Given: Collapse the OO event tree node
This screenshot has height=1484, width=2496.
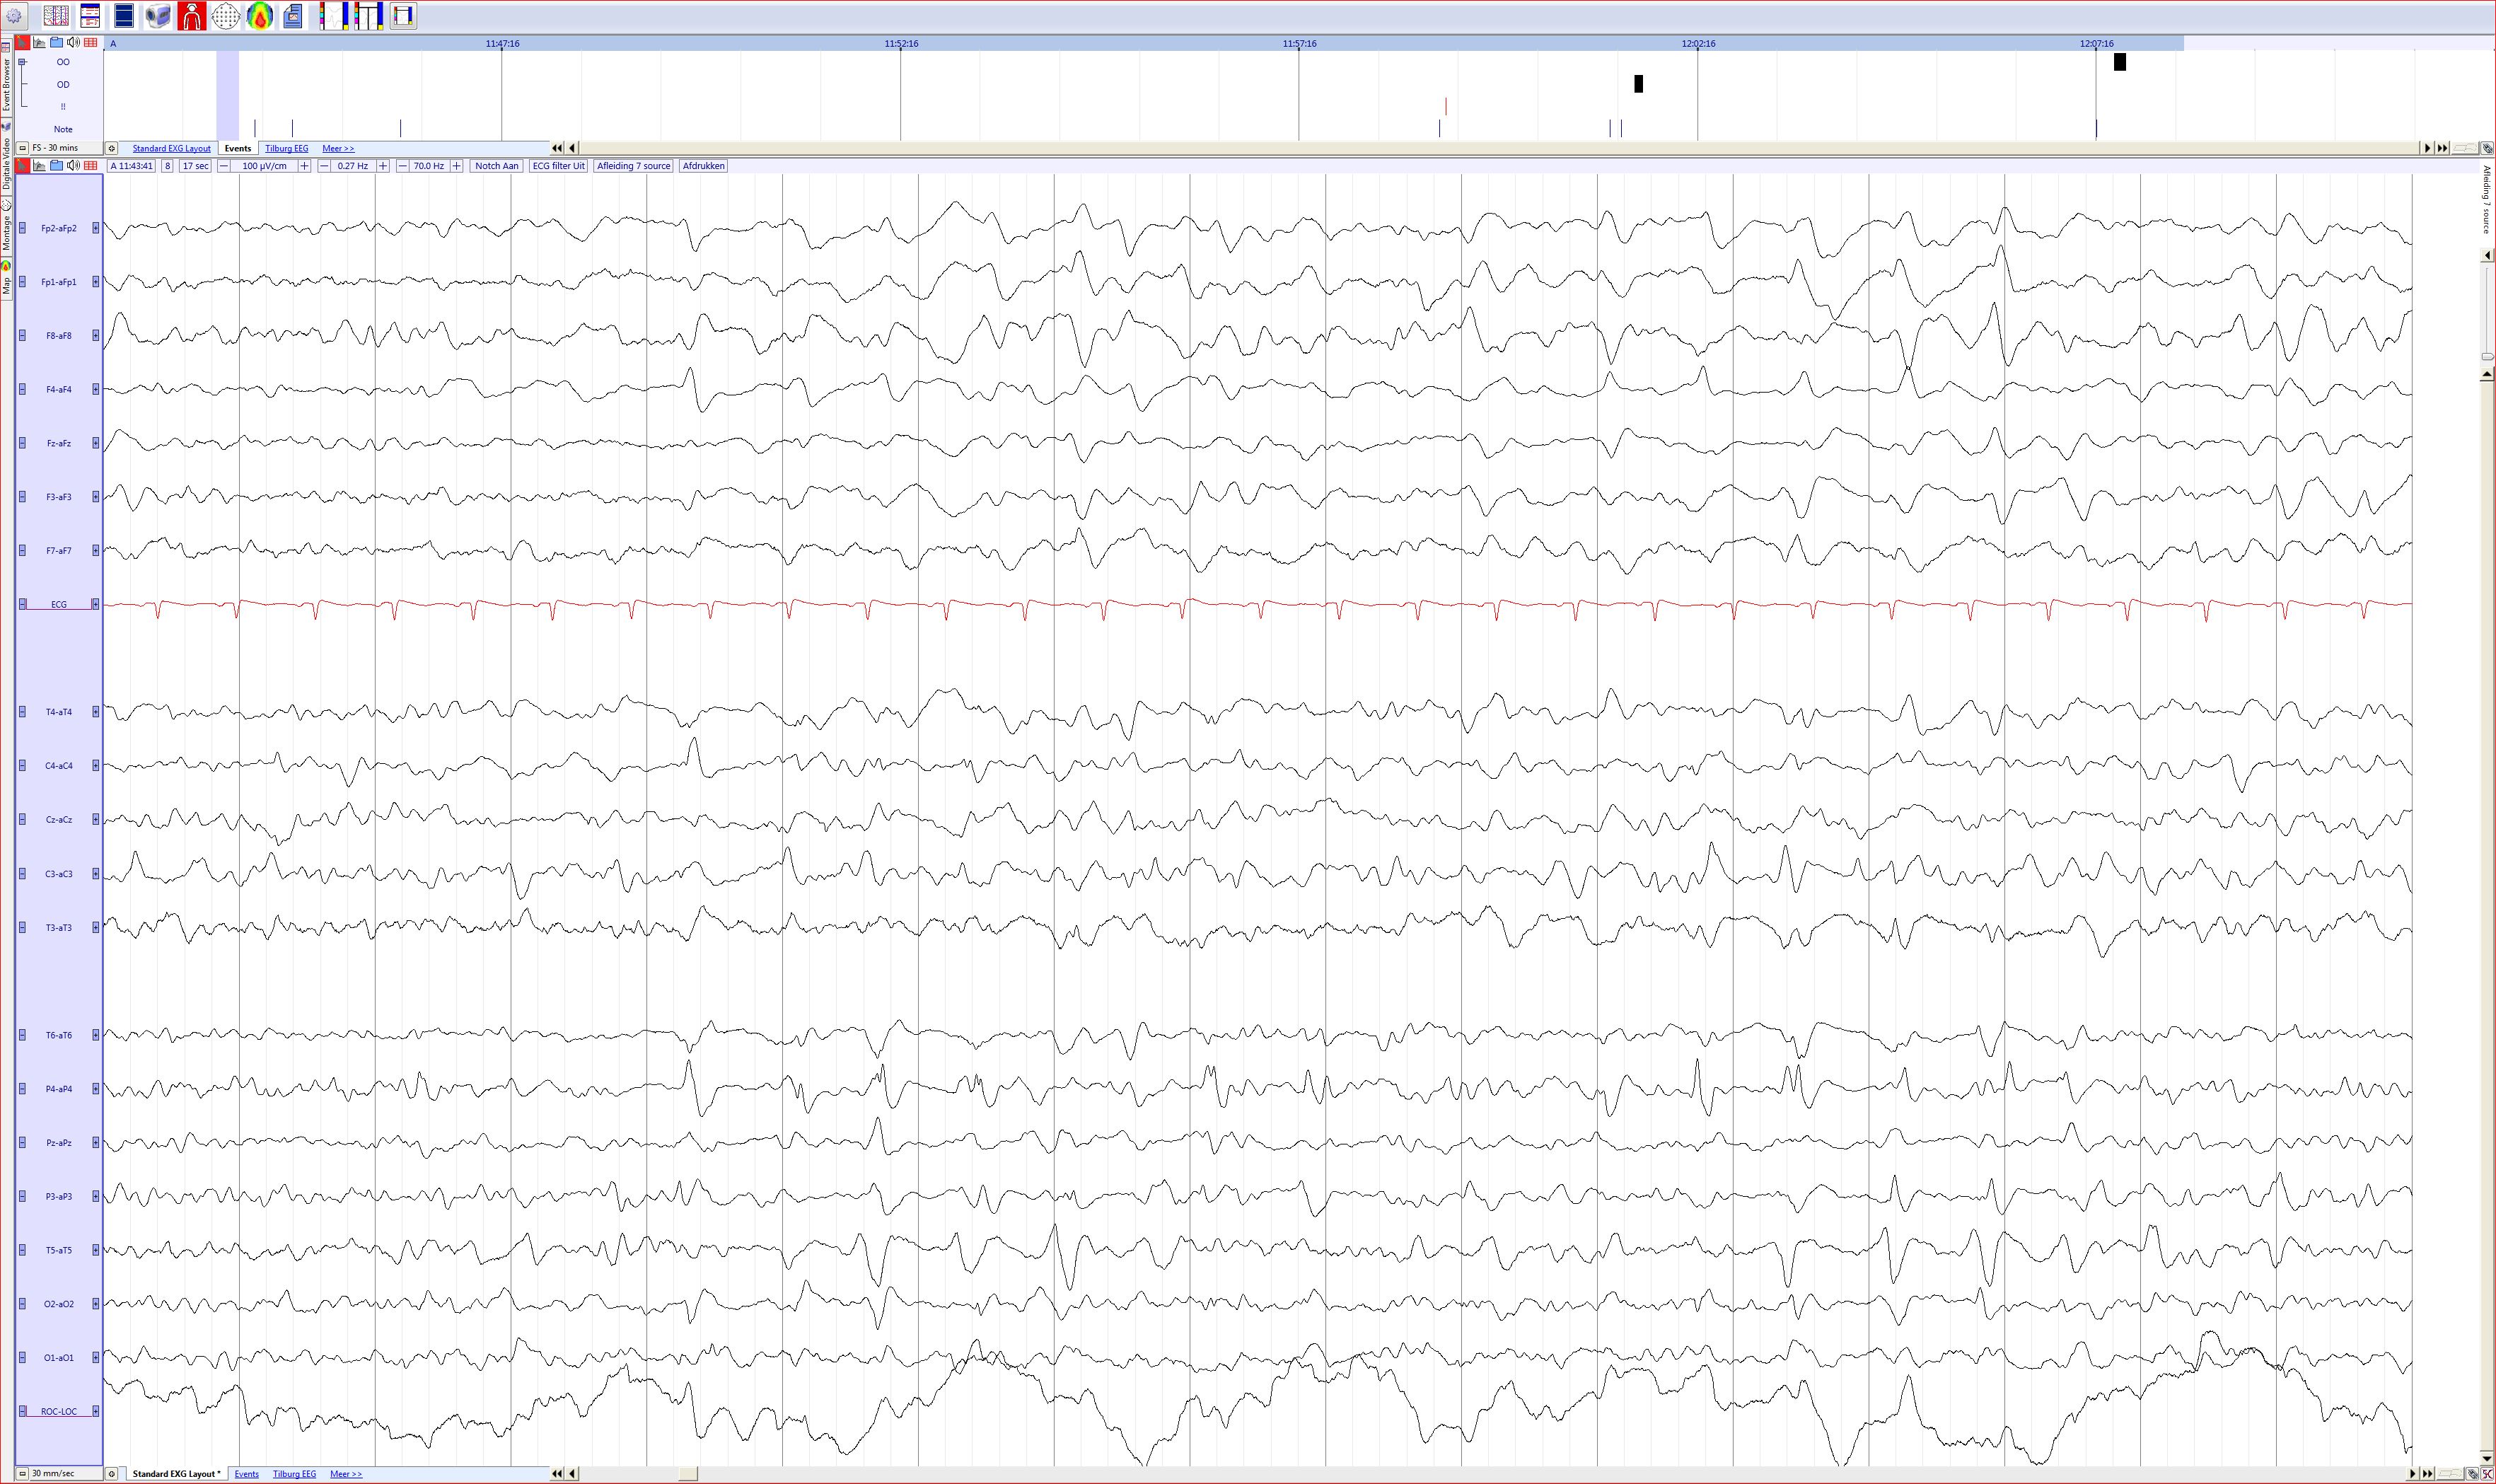Looking at the screenshot, I should (x=22, y=62).
